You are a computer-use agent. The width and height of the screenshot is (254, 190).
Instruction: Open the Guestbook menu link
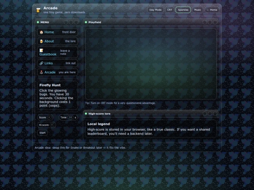click(x=57, y=52)
